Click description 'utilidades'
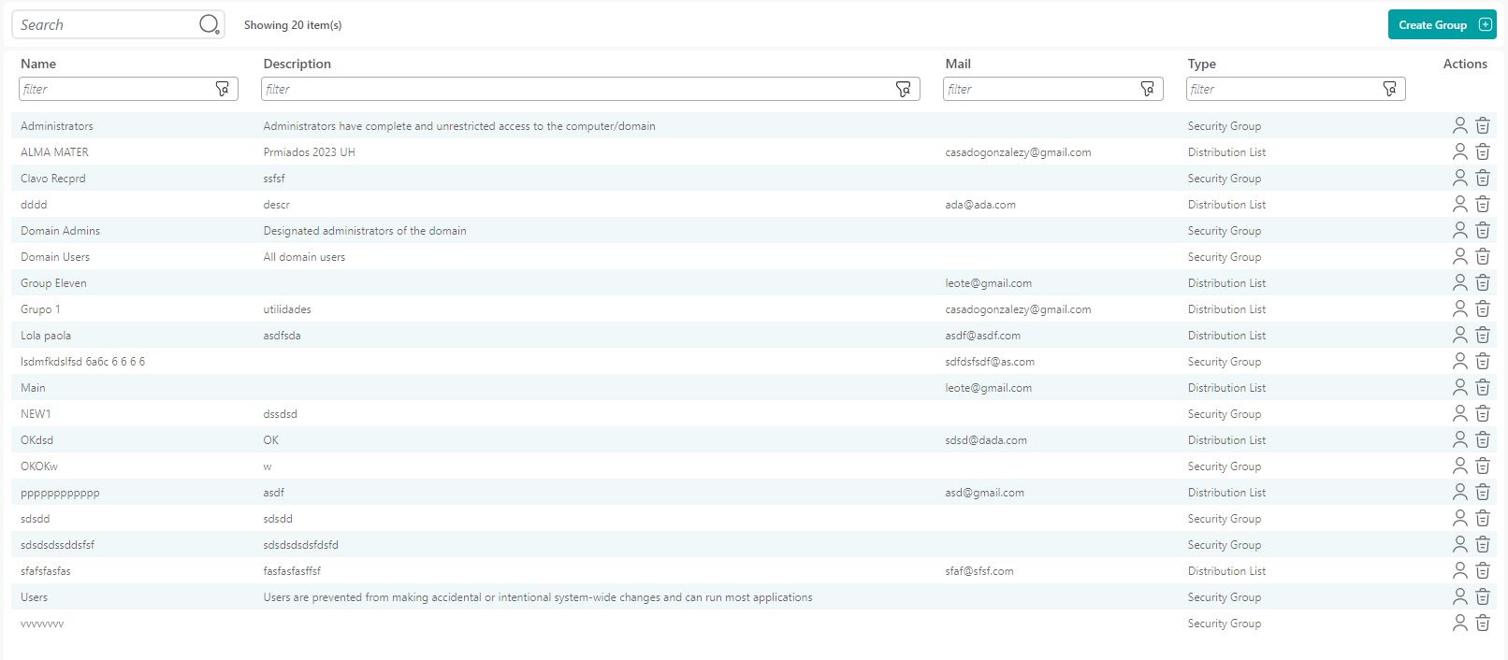The width and height of the screenshot is (1508, 660). 287,309
